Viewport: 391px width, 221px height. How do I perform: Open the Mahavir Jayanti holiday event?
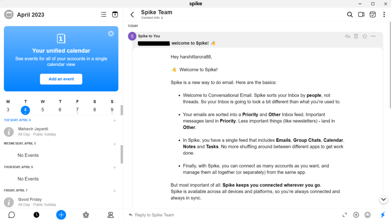[x=60, y=132]
